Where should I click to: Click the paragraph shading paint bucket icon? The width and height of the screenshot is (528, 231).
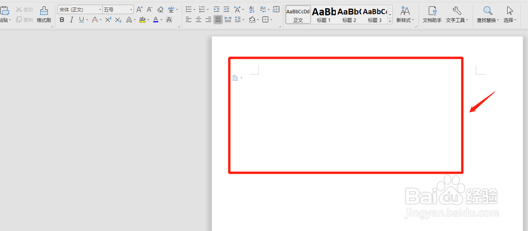point(252,20)
